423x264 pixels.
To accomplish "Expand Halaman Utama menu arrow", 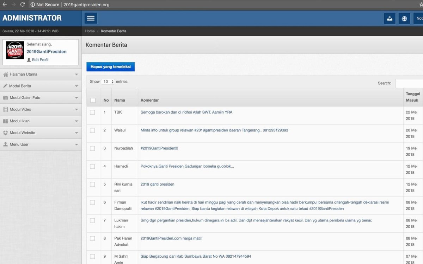I will pos(76,75).
